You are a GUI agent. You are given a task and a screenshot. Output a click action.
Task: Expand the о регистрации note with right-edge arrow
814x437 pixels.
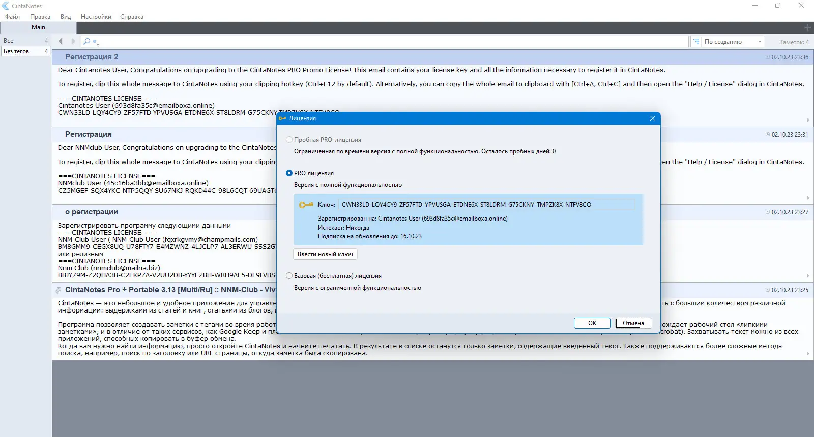point(808,276)
